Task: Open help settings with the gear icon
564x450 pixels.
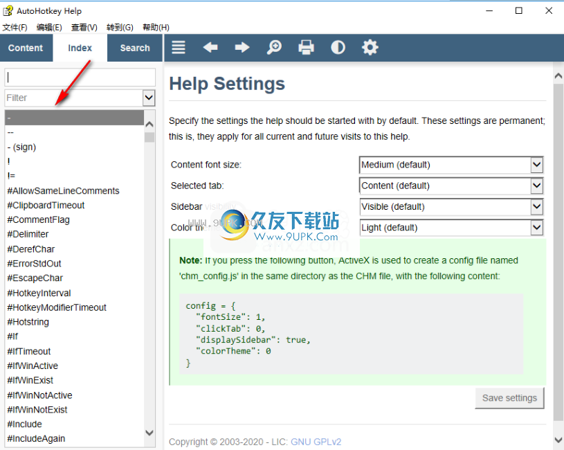Action: point(370,48)
